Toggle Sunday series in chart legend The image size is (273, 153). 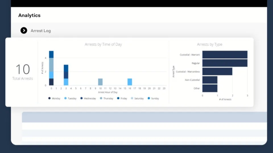point(153,98)
